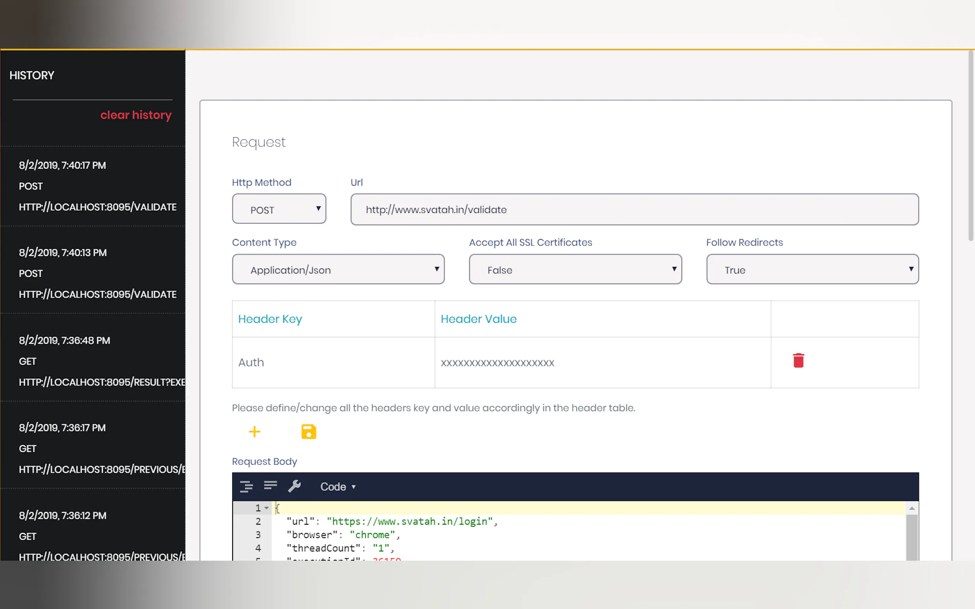Screen dimensions: 975x609
Task: Click the clear history link
Action: point(136,115)
